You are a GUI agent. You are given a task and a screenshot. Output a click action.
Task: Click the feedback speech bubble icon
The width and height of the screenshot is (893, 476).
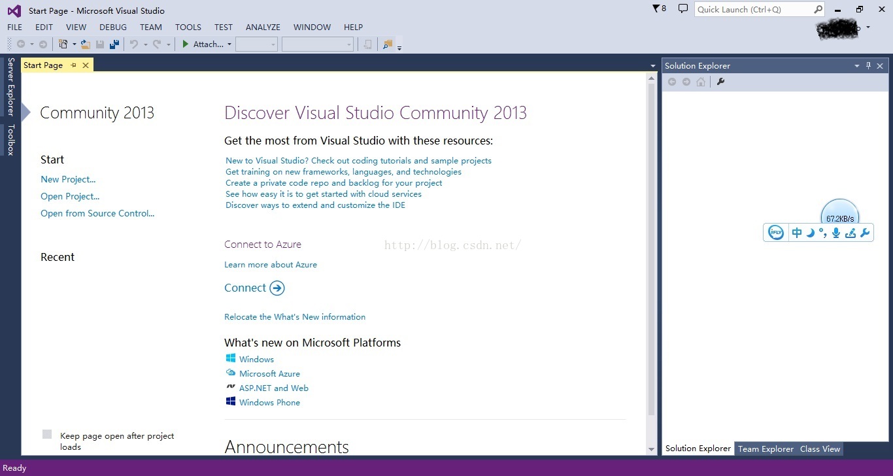683,8
